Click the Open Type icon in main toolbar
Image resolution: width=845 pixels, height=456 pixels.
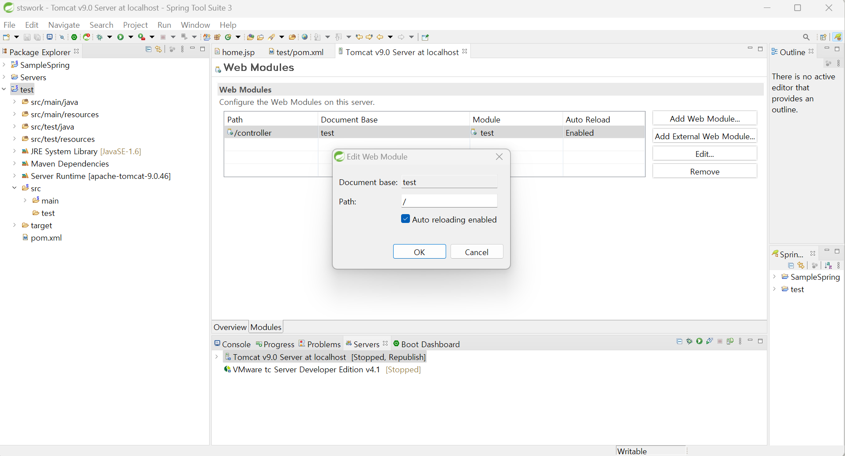coord(250,37)
